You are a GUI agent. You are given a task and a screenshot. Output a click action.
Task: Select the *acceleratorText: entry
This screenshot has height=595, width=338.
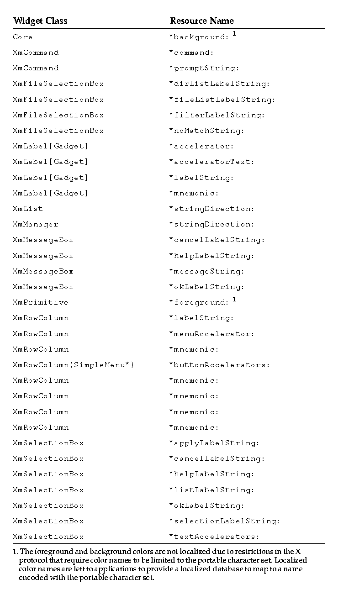click(x=211, y=162)
